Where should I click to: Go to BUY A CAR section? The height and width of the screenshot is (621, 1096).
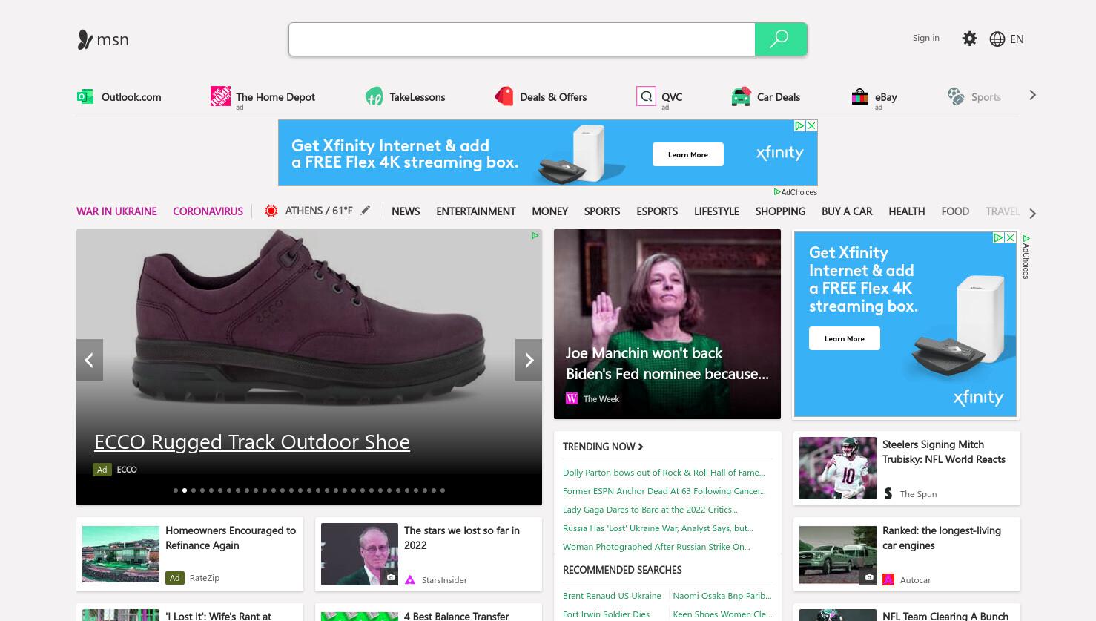pyautogui.click(x=847, y=211)
